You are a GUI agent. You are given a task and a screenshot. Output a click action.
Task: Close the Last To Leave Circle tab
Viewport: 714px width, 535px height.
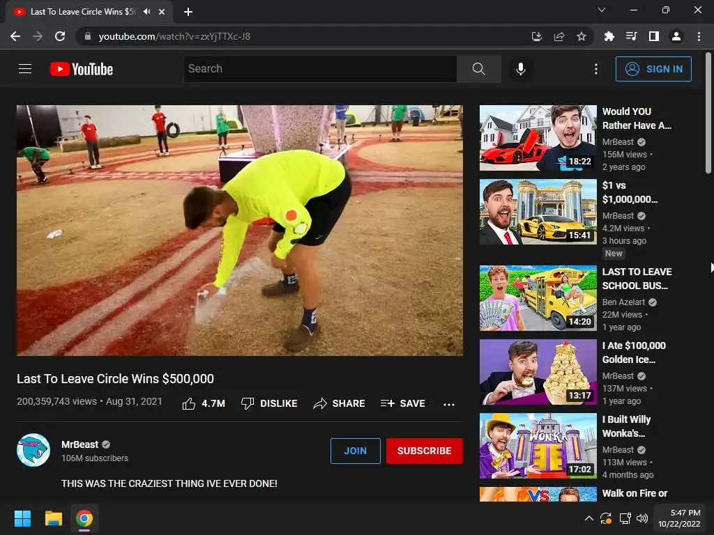[162, 12]
